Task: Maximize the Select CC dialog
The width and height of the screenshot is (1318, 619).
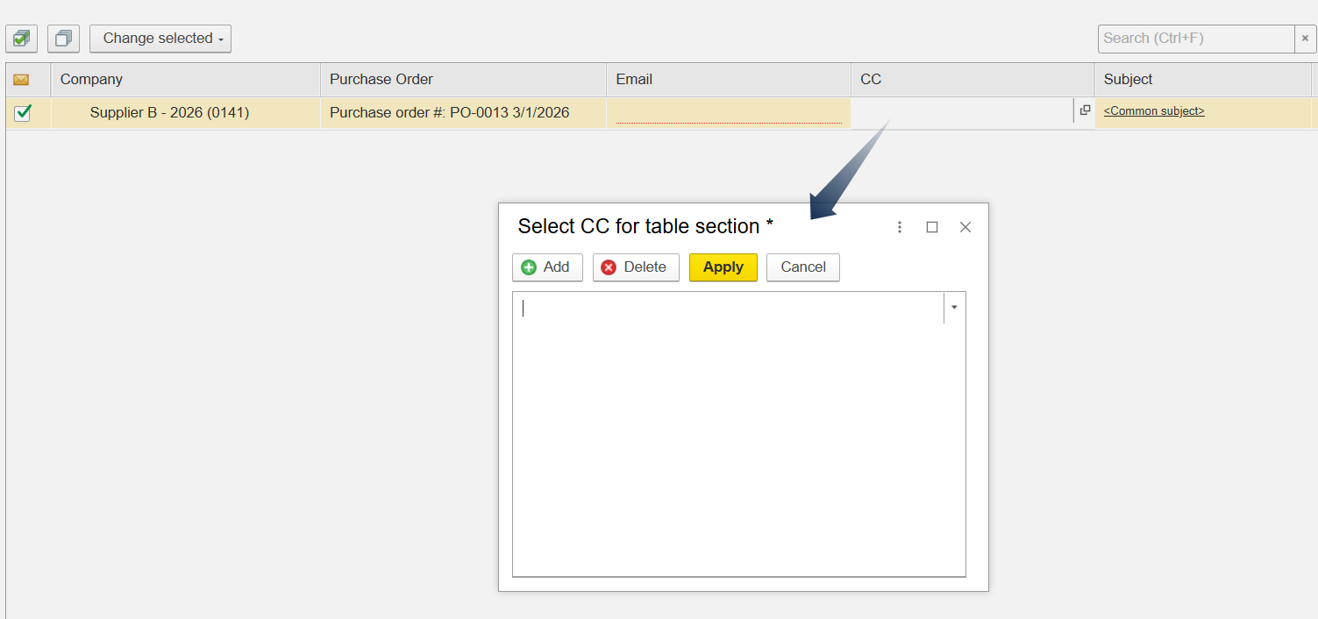Action: tap(932, 227)
